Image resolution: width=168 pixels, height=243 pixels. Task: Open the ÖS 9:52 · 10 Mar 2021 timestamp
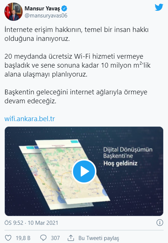(x=31, y=223)
